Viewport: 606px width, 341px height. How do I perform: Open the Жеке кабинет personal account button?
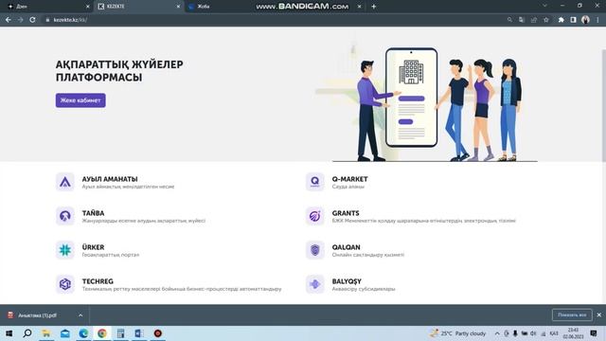80,100
